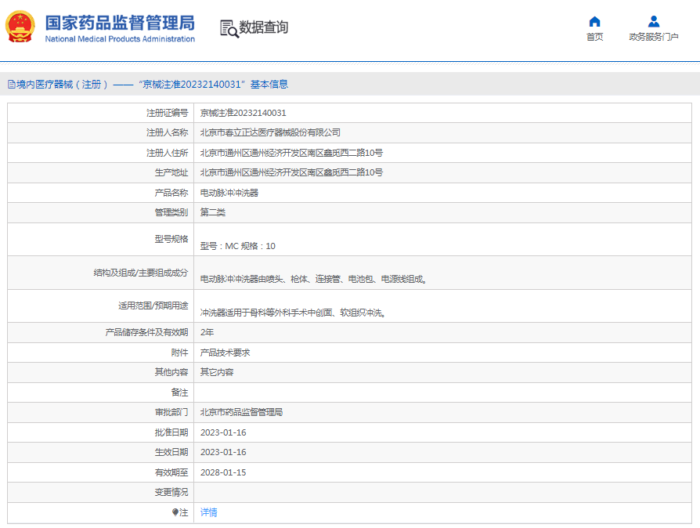Image resolution: width=700 pixels, height=528 pixels.
Task: Click the 其它内容 value
Action: (217, 372)
